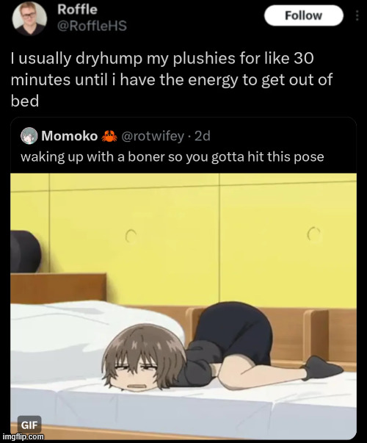Open Momoko's small avatar in quoted tweet
The height and width of the screenshot is (443, 367).
tap(29, 136)
